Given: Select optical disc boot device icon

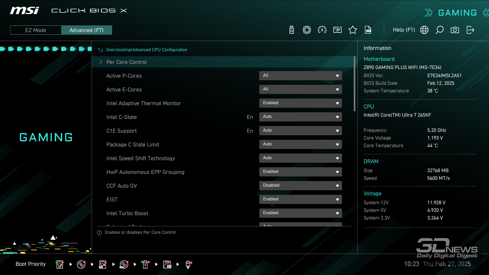Looking at the screenshot, I should 81,264.
